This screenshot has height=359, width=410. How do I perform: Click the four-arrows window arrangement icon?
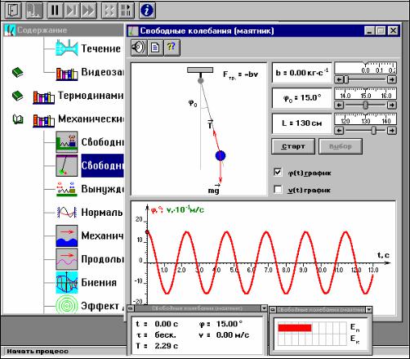[109, 11]
